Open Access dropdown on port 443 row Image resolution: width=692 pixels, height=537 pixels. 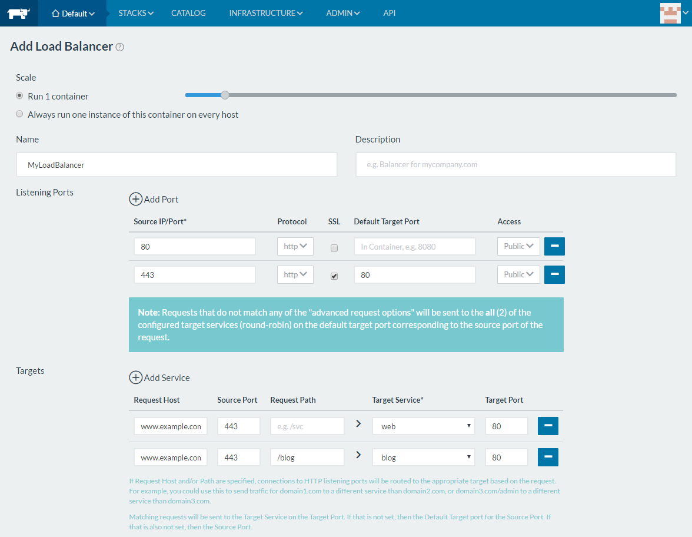click(518, 274)
